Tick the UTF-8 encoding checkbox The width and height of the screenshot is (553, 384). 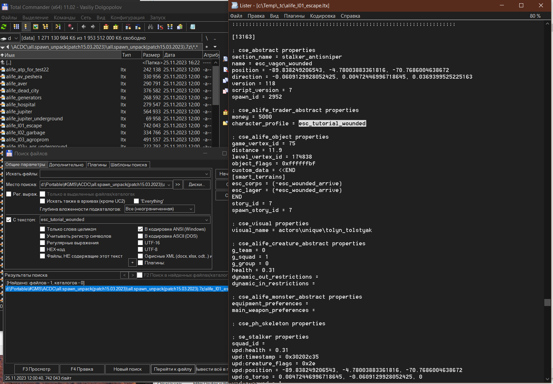tap(140, 249)
